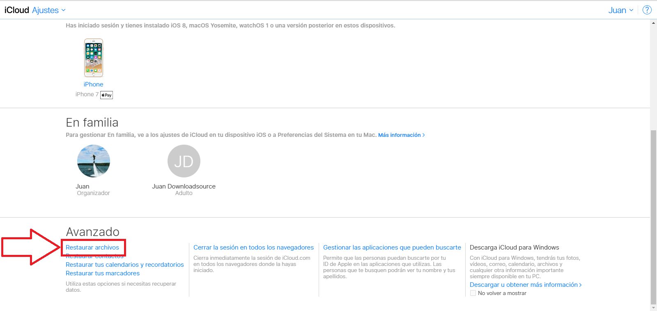
Task: Click the vertical scrollbar thumb
Action: click(653, 217)
